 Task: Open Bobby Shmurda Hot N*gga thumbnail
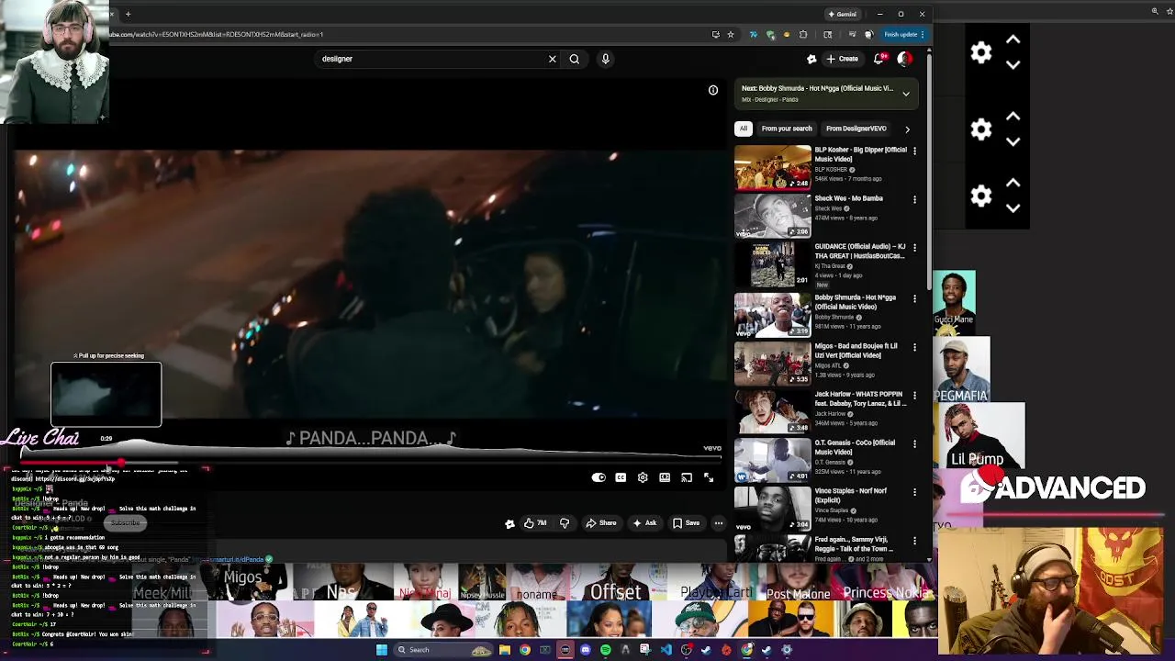coord(773,314)
